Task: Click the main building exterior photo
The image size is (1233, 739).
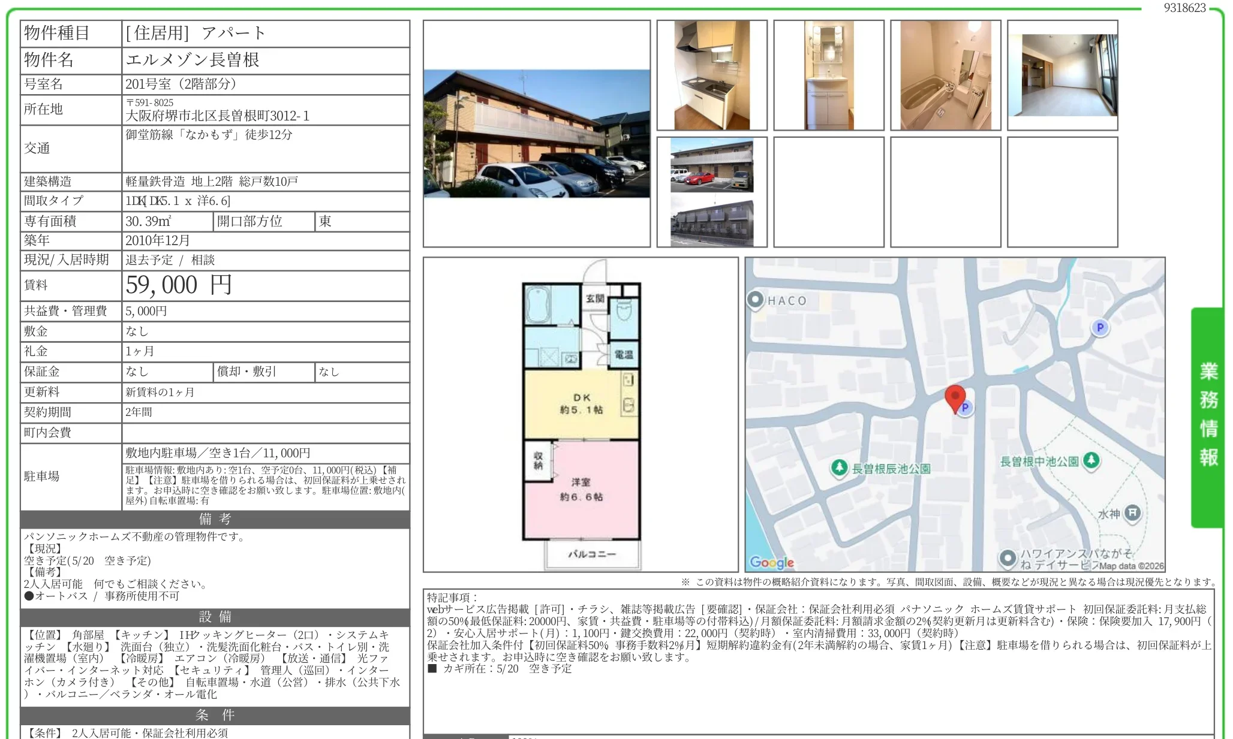Action: pyautogui.click(x=537, y=134)
